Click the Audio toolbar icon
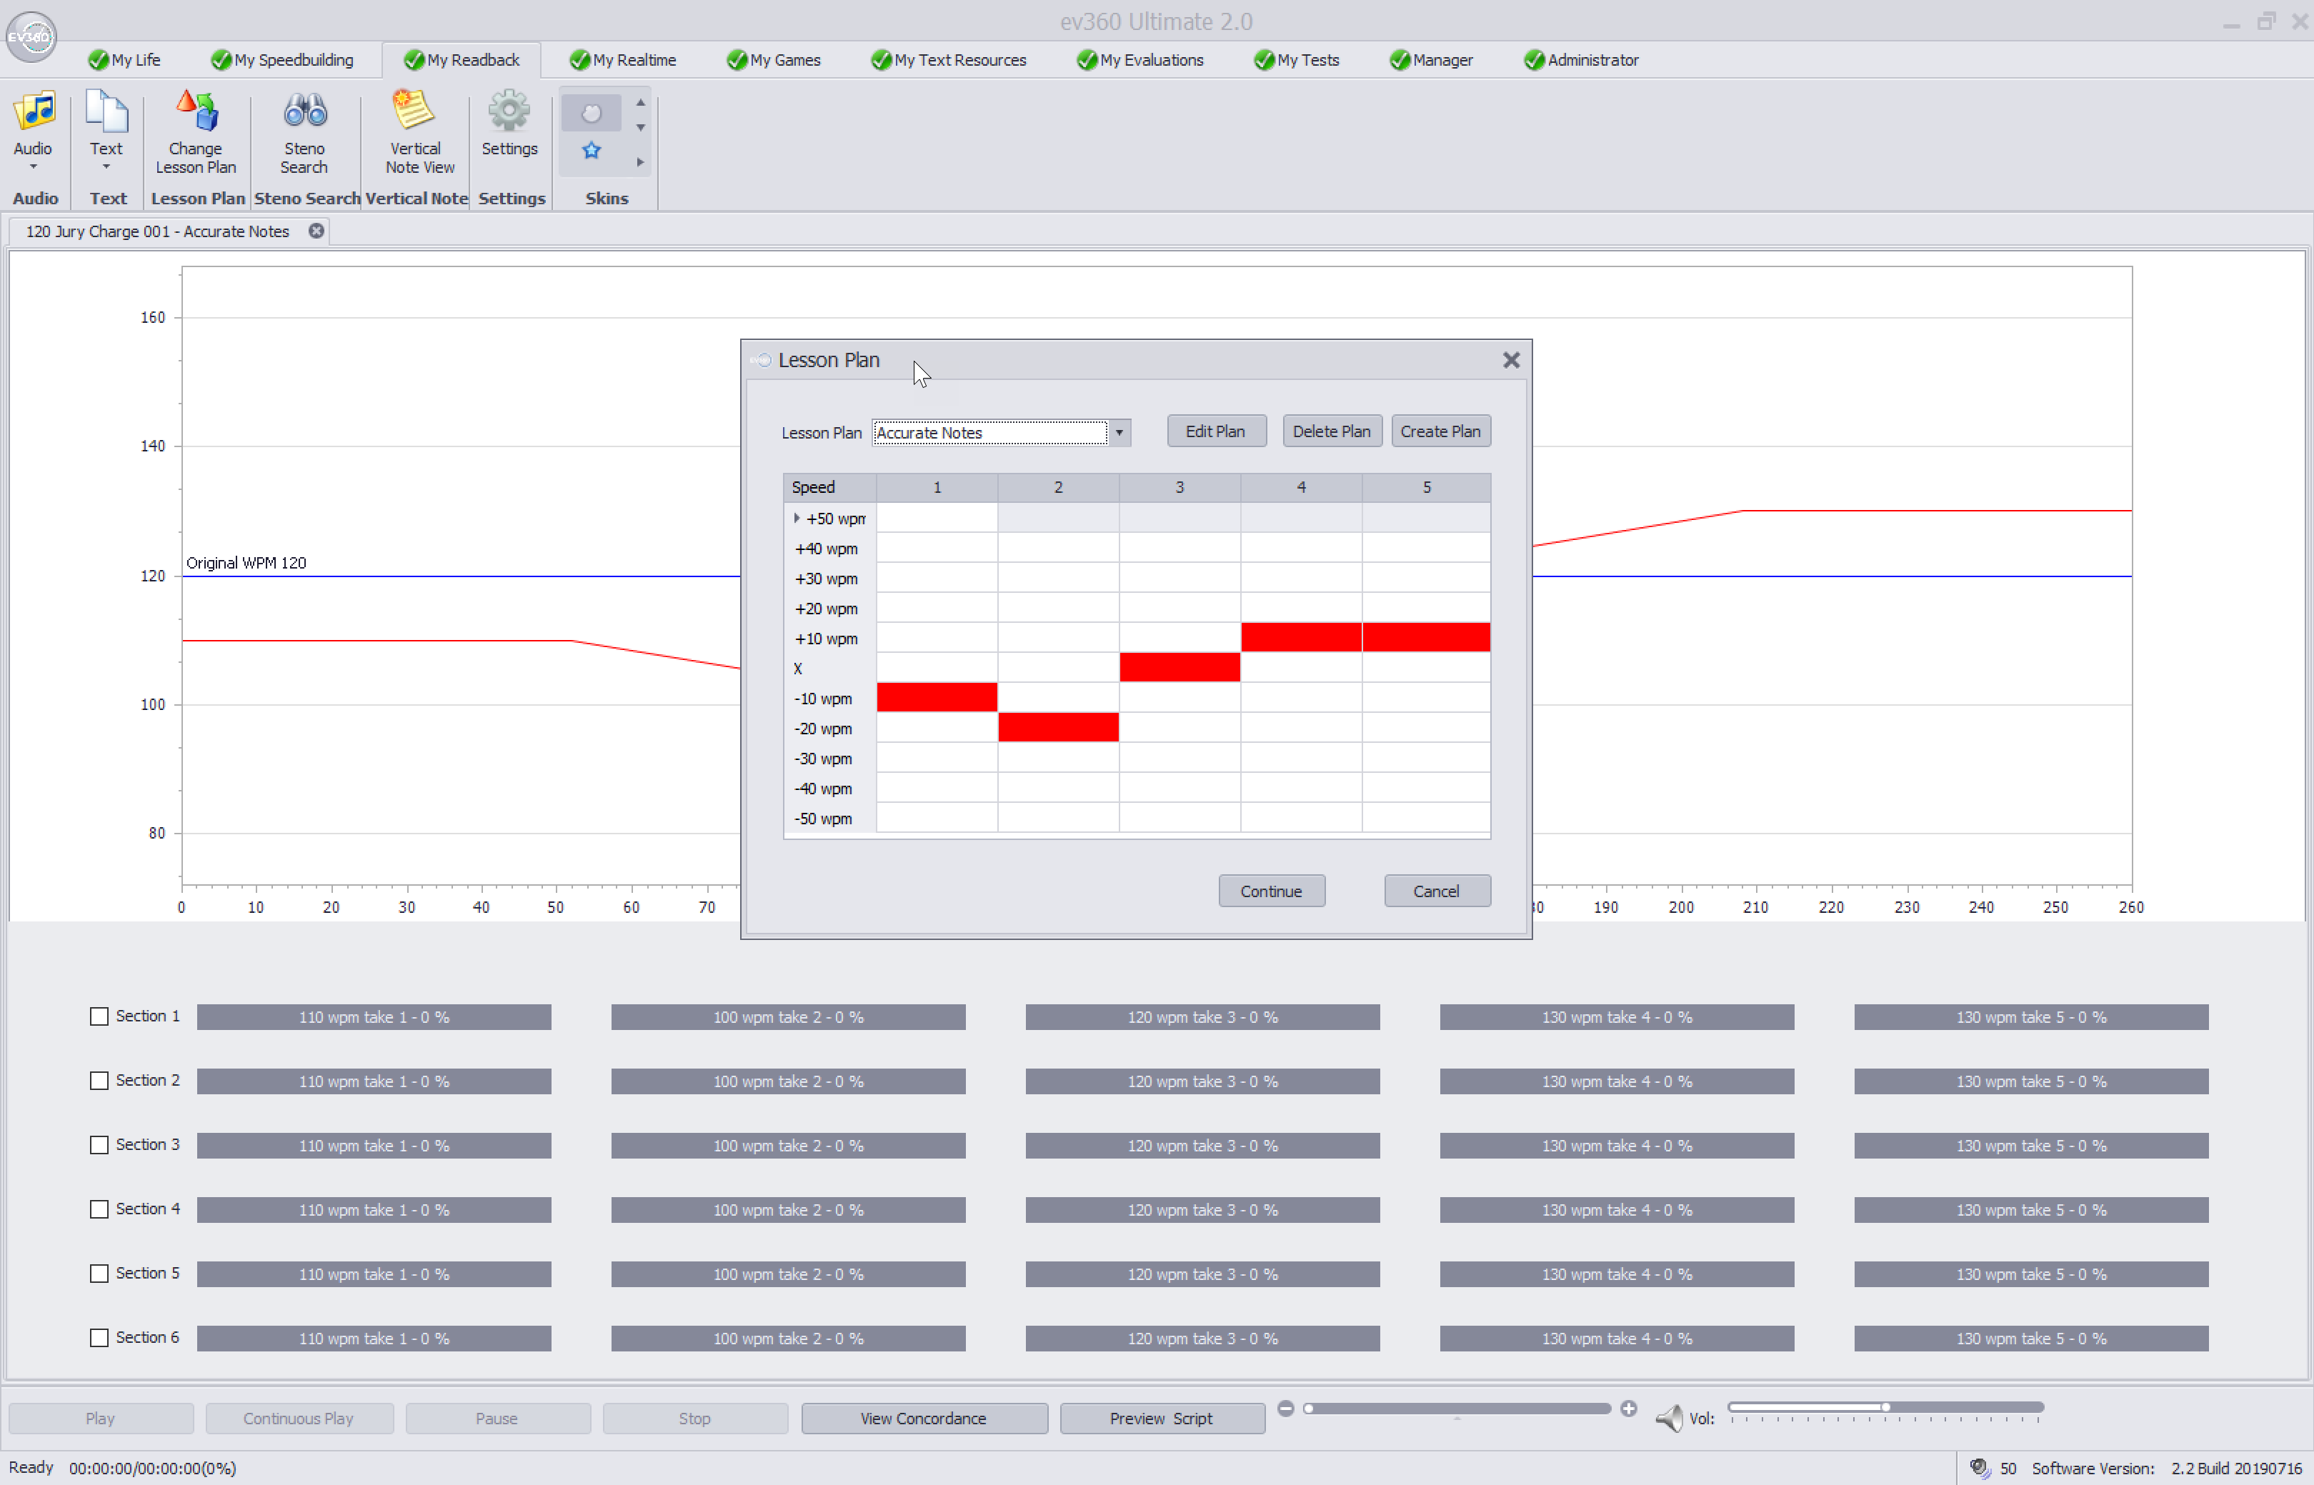Image resolution: width=2314 pixels, height=1485 pixels. [34, 112]
